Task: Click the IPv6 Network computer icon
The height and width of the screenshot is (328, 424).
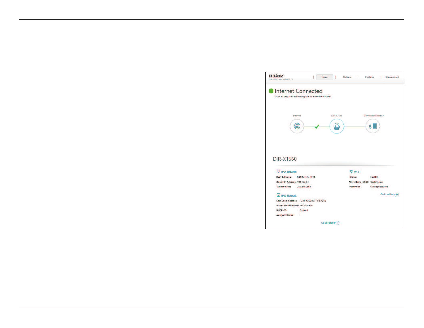Action: [x=278, y=195]
